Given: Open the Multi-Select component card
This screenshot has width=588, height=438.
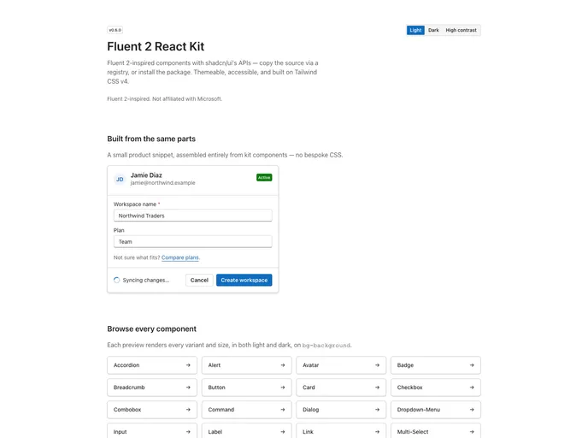Looking at the screenshot, I should 435,431.
